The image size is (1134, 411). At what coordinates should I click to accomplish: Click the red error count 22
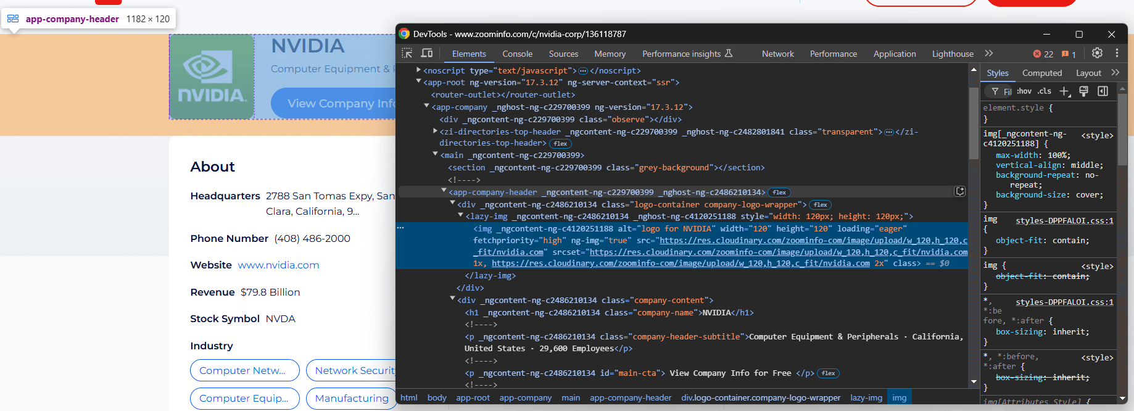[1043, 54]
